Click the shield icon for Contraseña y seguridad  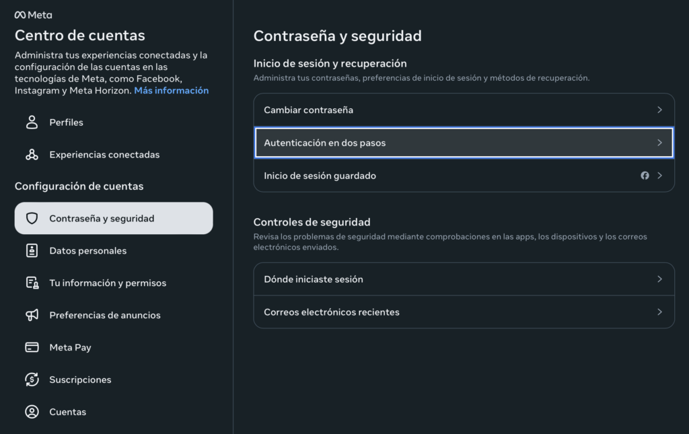[x=32, y=219]
